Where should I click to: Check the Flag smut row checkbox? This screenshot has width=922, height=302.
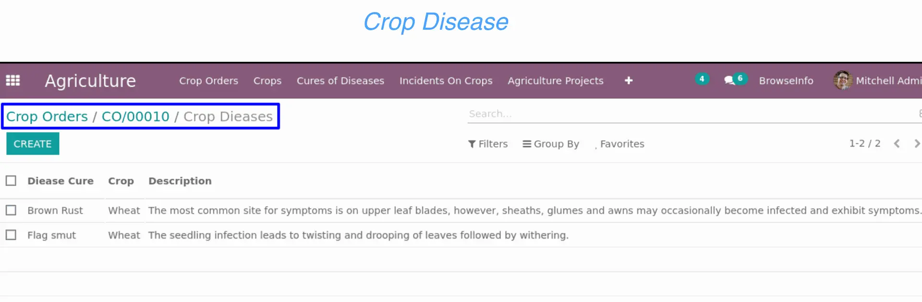coord(11,235)
